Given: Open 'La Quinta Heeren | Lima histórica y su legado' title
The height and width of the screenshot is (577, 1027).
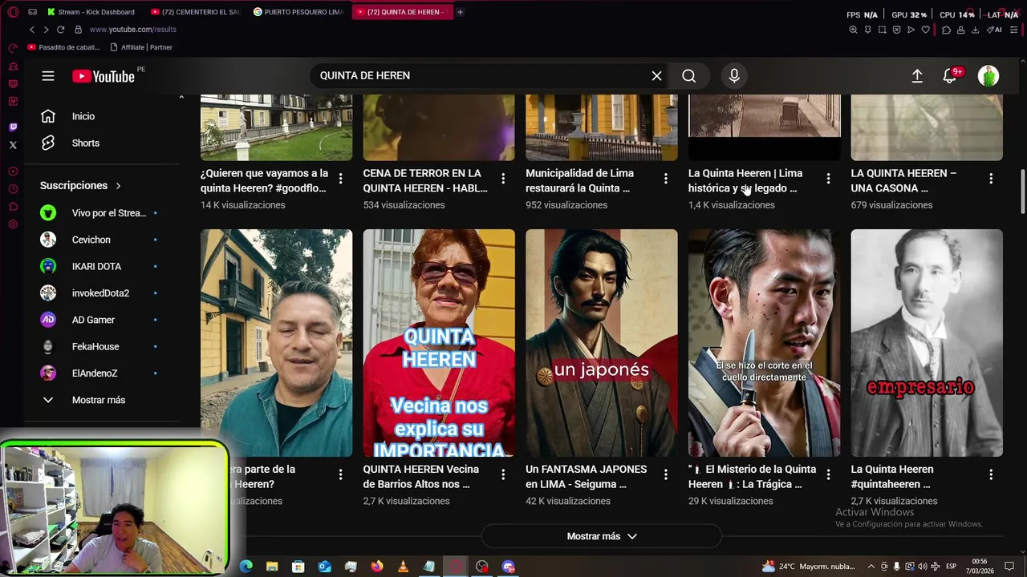Looking at the screenshot, I should pos(745,180).
